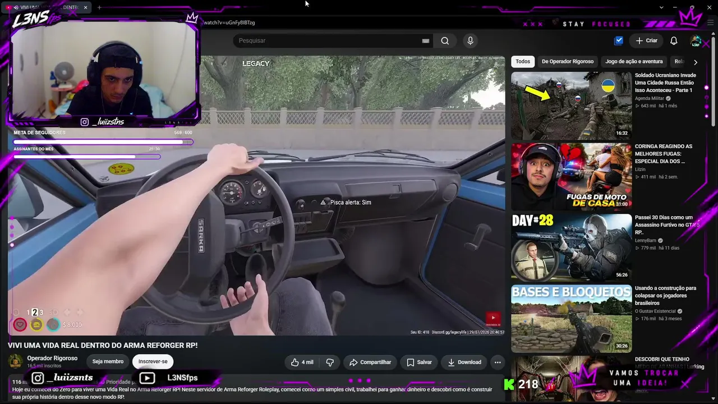Click the address bar showing watch?v=uGnFy8IBTzg
This screenshot has height=404, width=718.
coord(229,22)
